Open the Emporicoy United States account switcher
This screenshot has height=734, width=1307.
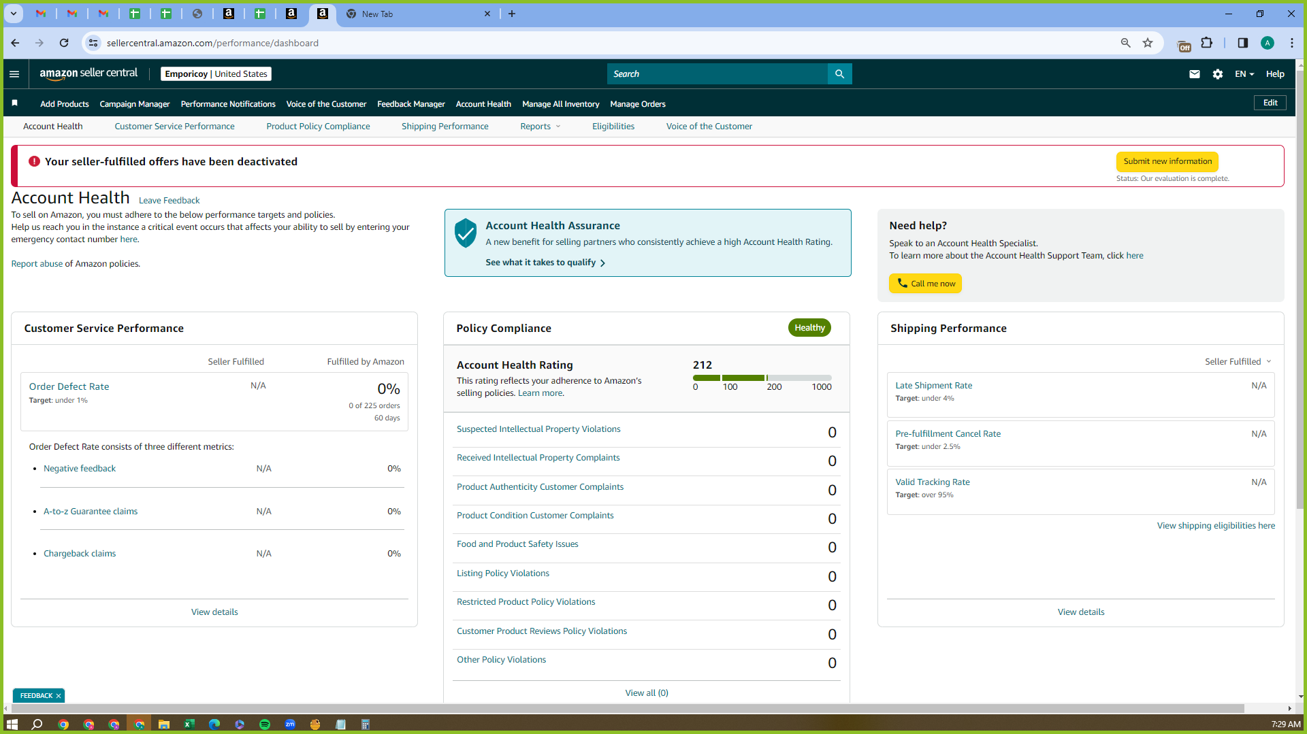(x=216, y=74)
